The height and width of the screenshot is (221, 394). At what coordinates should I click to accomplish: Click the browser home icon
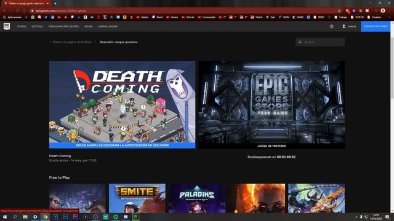[x=25, y=11]
